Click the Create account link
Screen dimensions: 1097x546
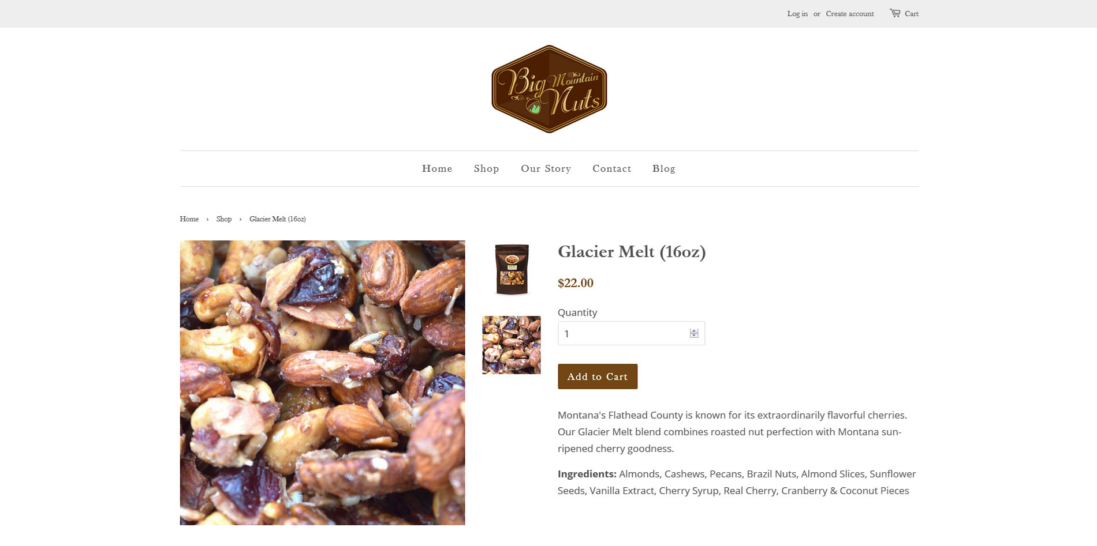coord(849,14)
